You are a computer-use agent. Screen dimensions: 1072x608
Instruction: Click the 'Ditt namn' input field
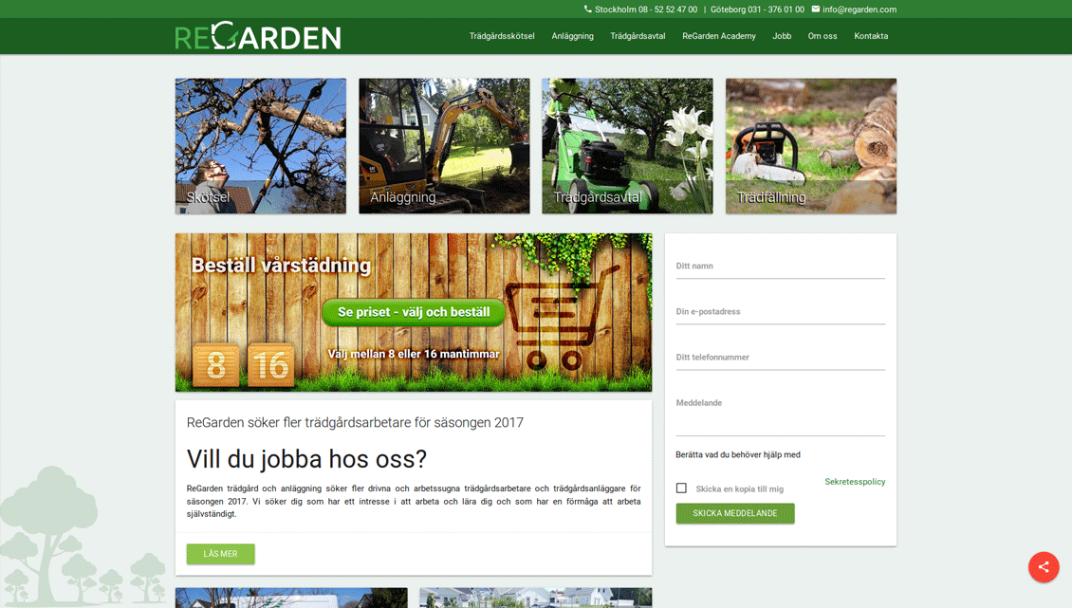point(780,268)
